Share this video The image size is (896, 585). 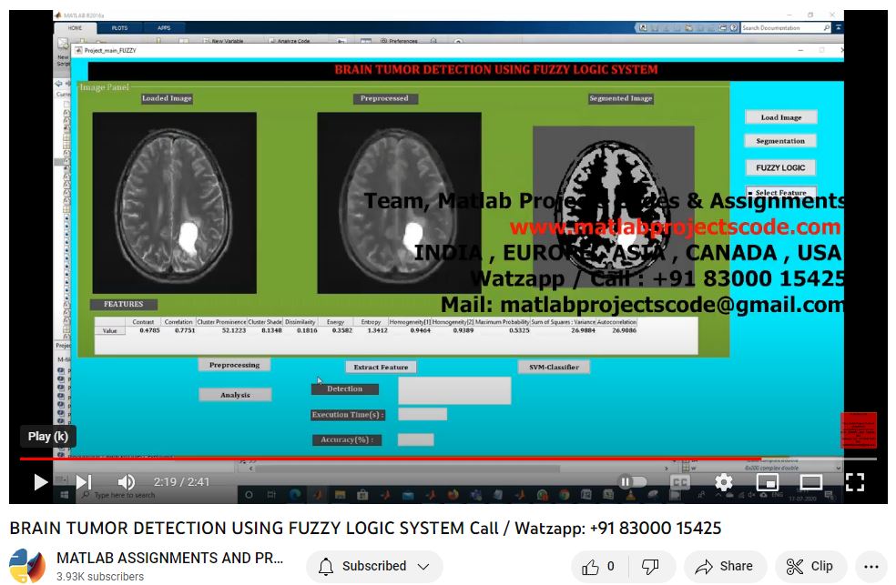[x=725, y=566]
